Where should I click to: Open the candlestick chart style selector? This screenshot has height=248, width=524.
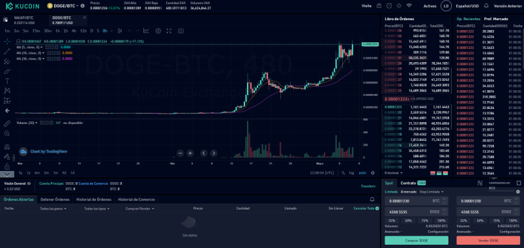pyautogui.click(x=120, y=31)
